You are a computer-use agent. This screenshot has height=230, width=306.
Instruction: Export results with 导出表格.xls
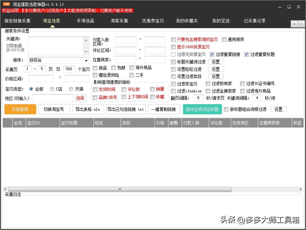pos(88,110)
